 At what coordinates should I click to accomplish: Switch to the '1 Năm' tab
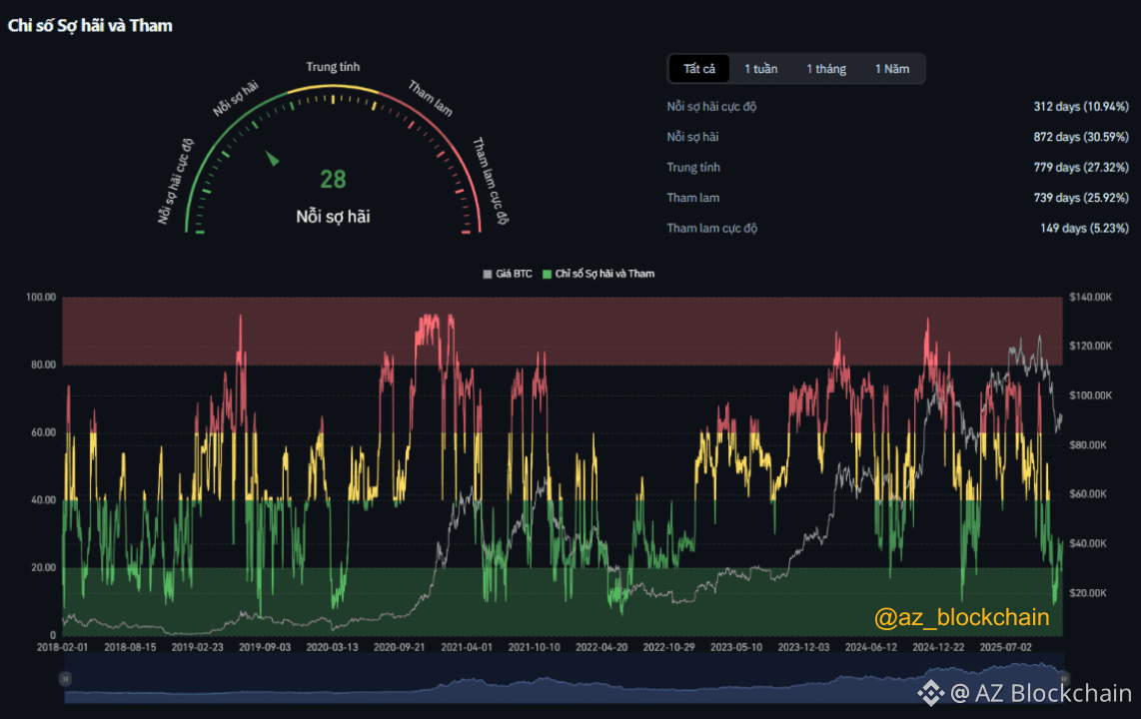click(892, 69)
